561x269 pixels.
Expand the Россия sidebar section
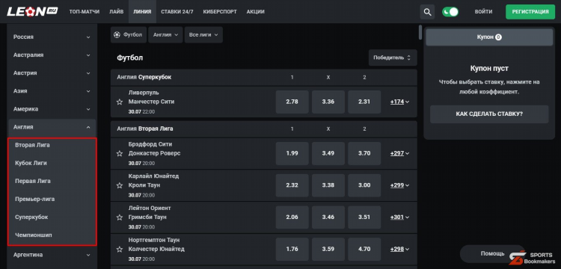[x=52, y=37]
